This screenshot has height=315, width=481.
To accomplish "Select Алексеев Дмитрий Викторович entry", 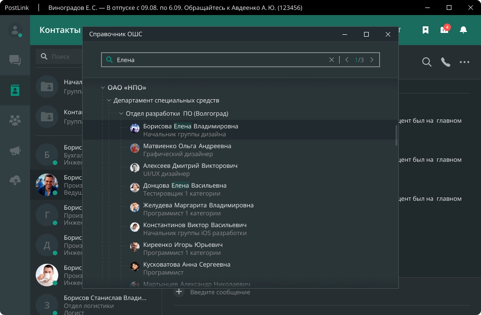I will click(240, 169).
